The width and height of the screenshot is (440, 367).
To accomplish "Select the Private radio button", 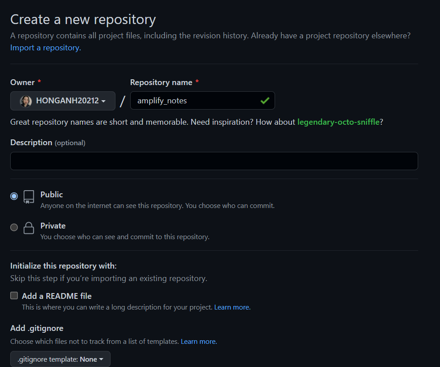I will tap(14, 227).
